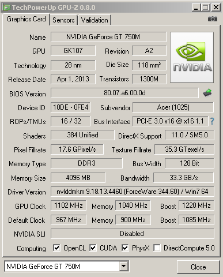The width and height of the screenshot is (223, 277).
Task: Click the Driver Version field nvlddmkm 9.18.13.4460
Action: [x=133, y=192]
